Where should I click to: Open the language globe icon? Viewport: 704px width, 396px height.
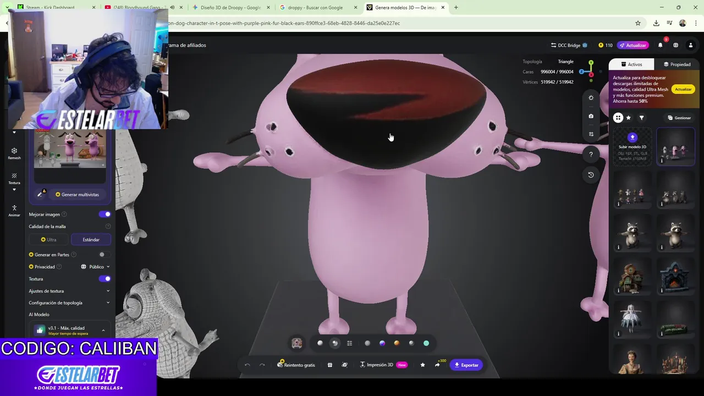(675, 45)
